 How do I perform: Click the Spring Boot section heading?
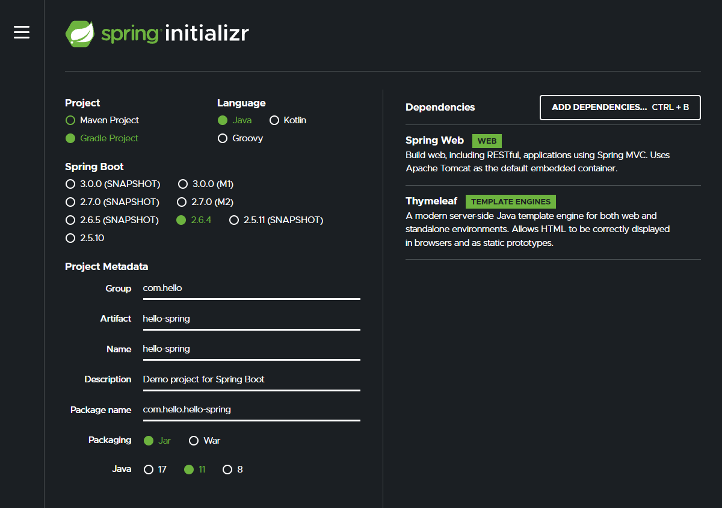94,167
